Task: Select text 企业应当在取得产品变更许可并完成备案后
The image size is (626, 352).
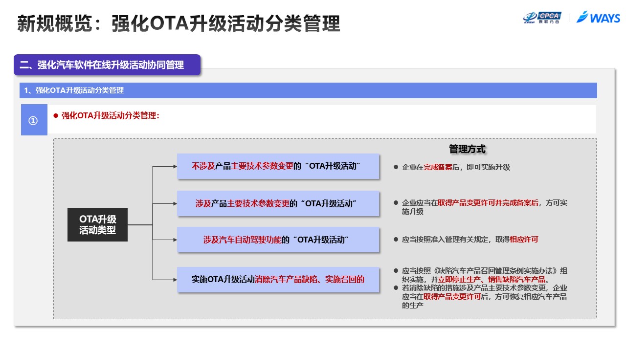Action: click(470, 202)
